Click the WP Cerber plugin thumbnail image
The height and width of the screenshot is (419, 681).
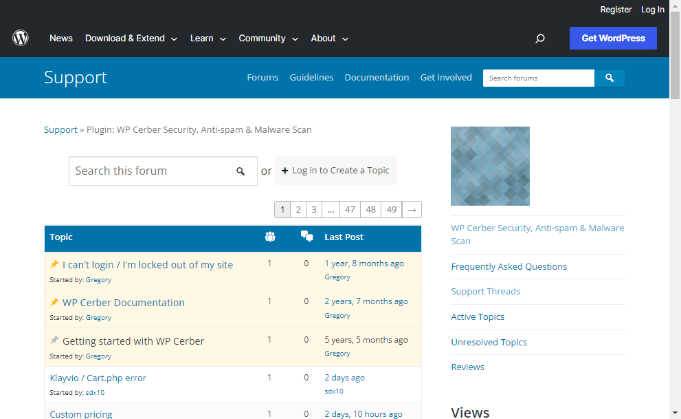coord(491,166)
